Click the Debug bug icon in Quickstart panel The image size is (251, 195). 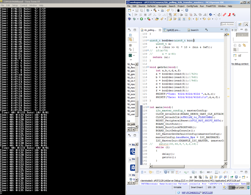133,167
